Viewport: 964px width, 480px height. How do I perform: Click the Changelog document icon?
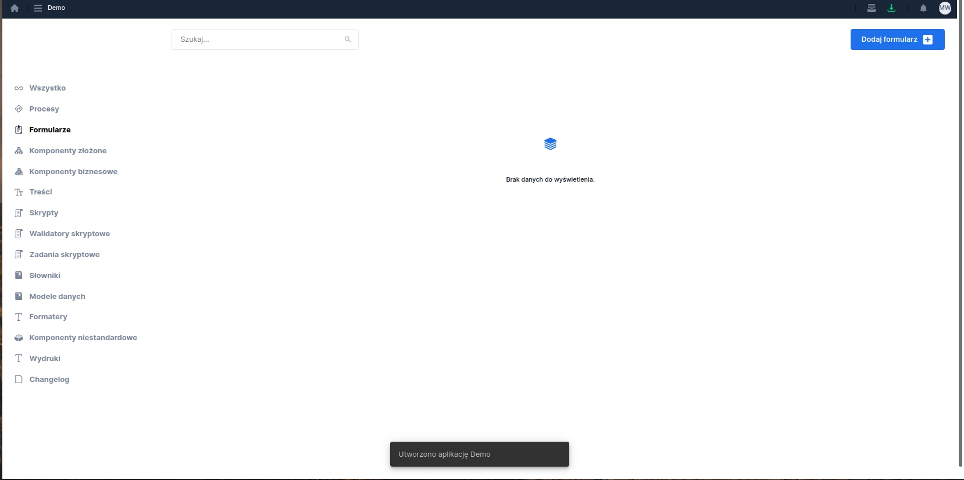(x=19, y=379)
